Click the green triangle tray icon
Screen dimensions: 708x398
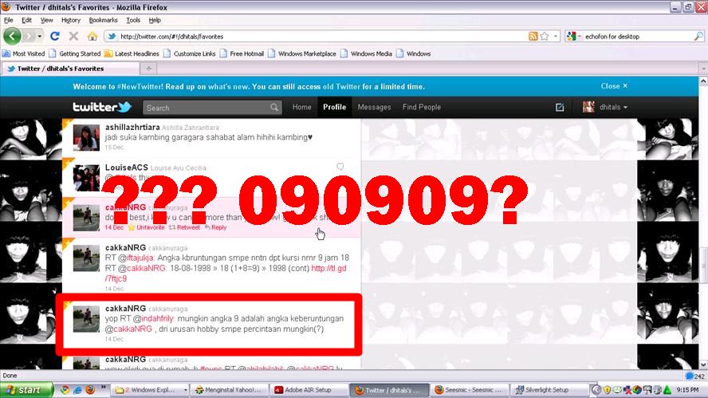point(667,389)
